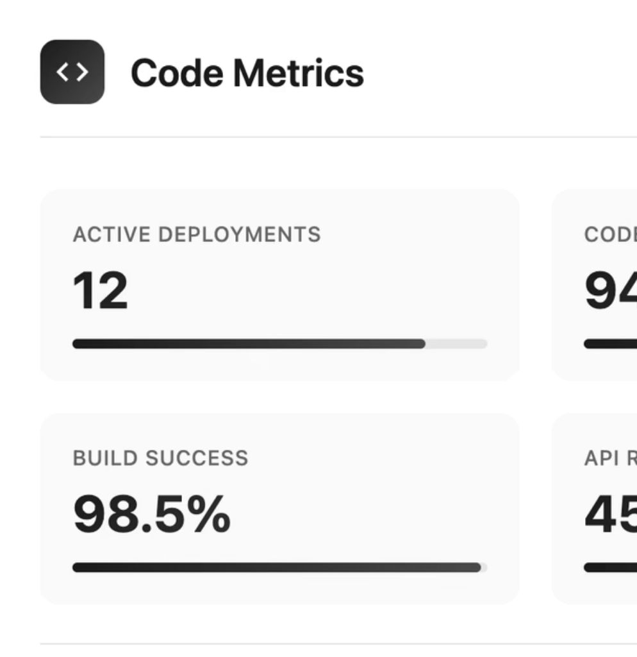Click the partially visible API R label
637x657 pixels.
coord(609,458)
